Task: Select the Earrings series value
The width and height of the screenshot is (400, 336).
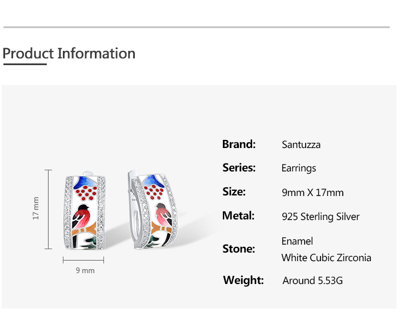Action: pos(298,168)
